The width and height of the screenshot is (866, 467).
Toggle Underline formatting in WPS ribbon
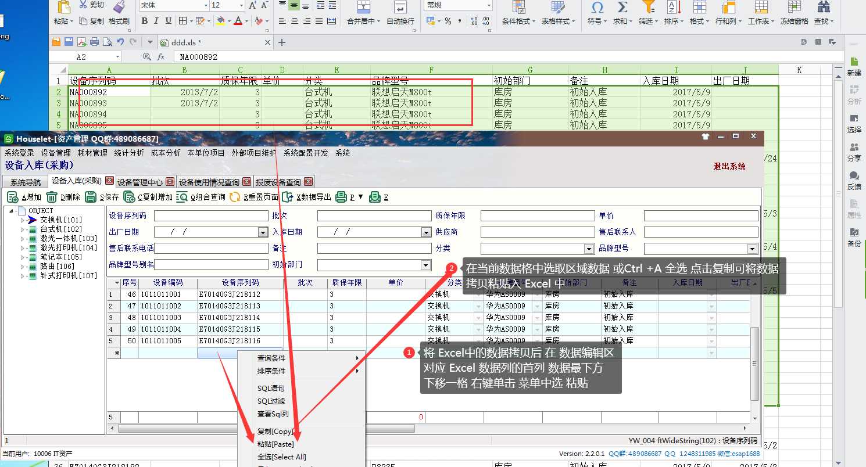(x=169, y=21)
